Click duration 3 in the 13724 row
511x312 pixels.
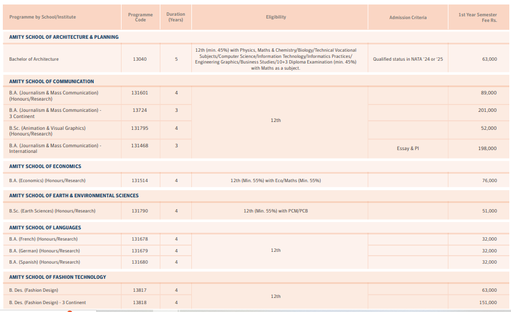[x=176, y=110]
